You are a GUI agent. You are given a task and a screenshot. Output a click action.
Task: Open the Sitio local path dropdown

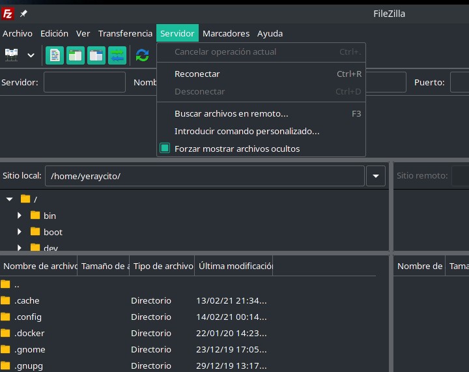click(x=376, y=176)
